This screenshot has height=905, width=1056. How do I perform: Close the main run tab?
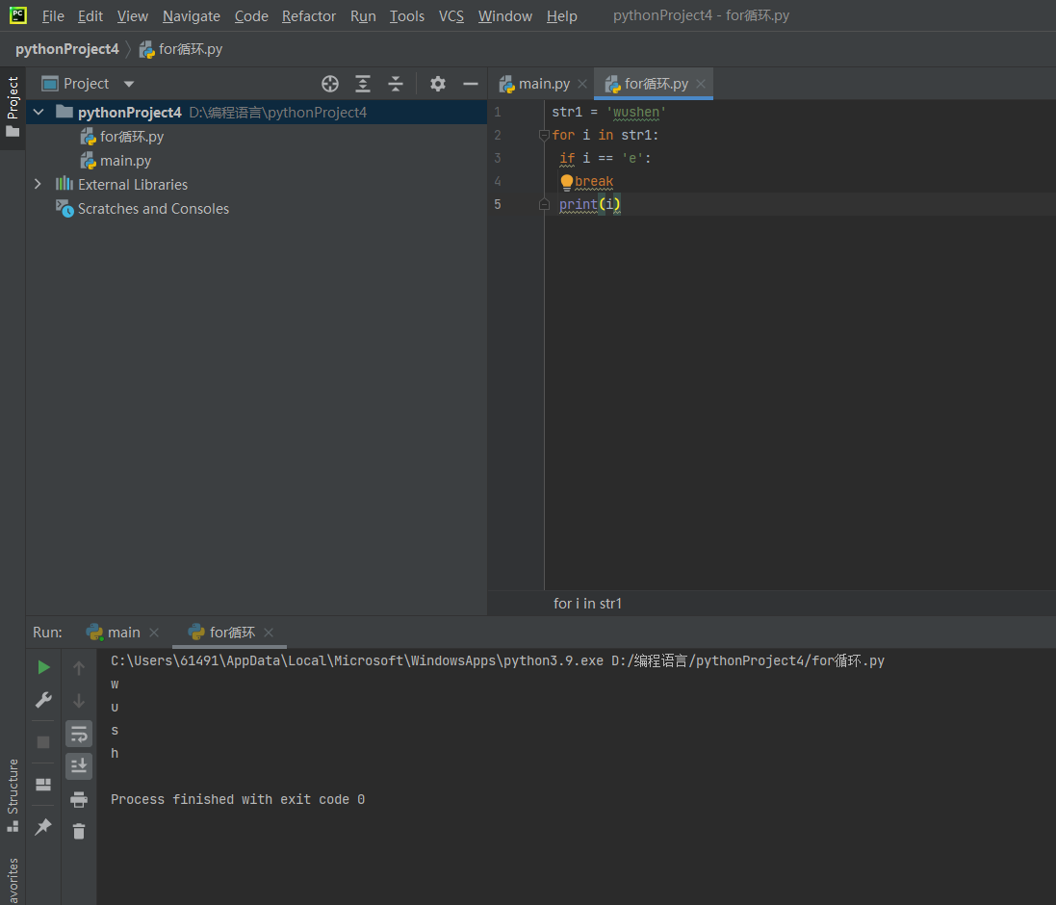point(154,633)
